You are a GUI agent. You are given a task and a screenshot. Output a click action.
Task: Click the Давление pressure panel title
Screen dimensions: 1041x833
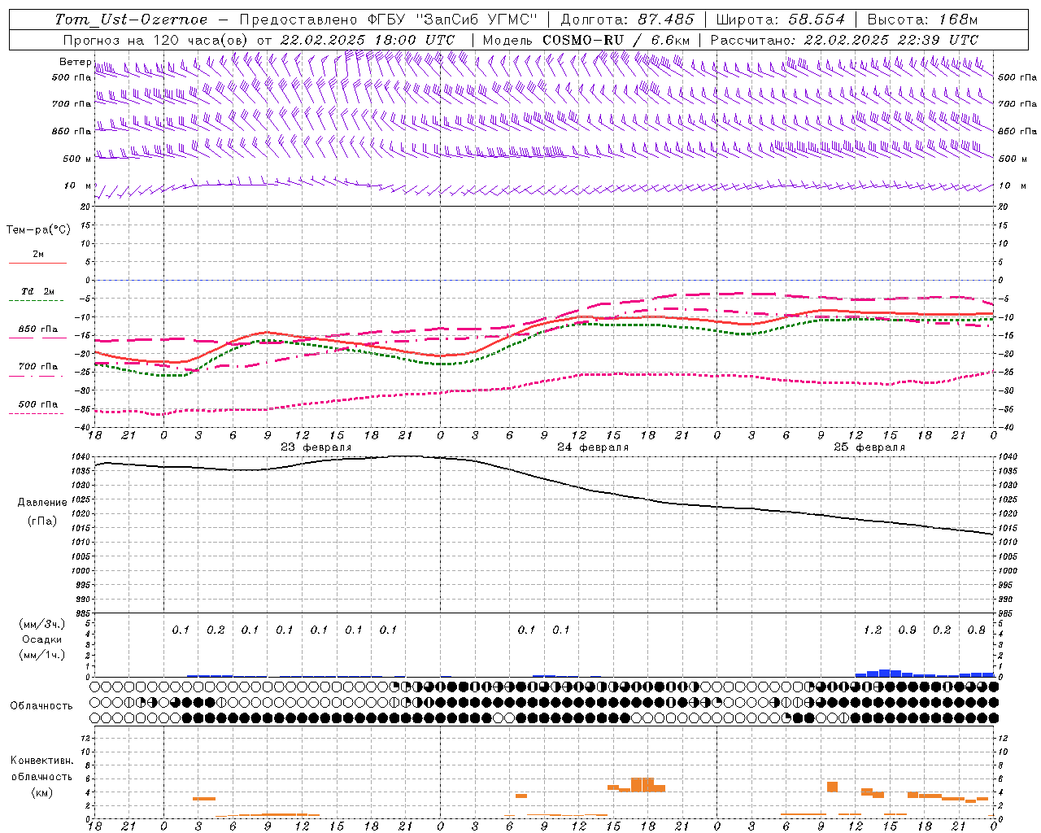click(41, 503)
